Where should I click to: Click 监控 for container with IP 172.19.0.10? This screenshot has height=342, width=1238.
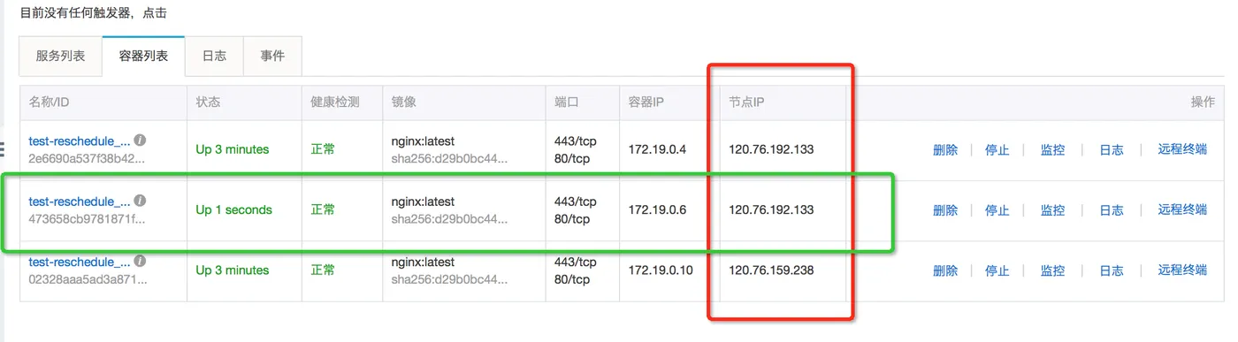pyautogui.click(x=1053, y=270)
